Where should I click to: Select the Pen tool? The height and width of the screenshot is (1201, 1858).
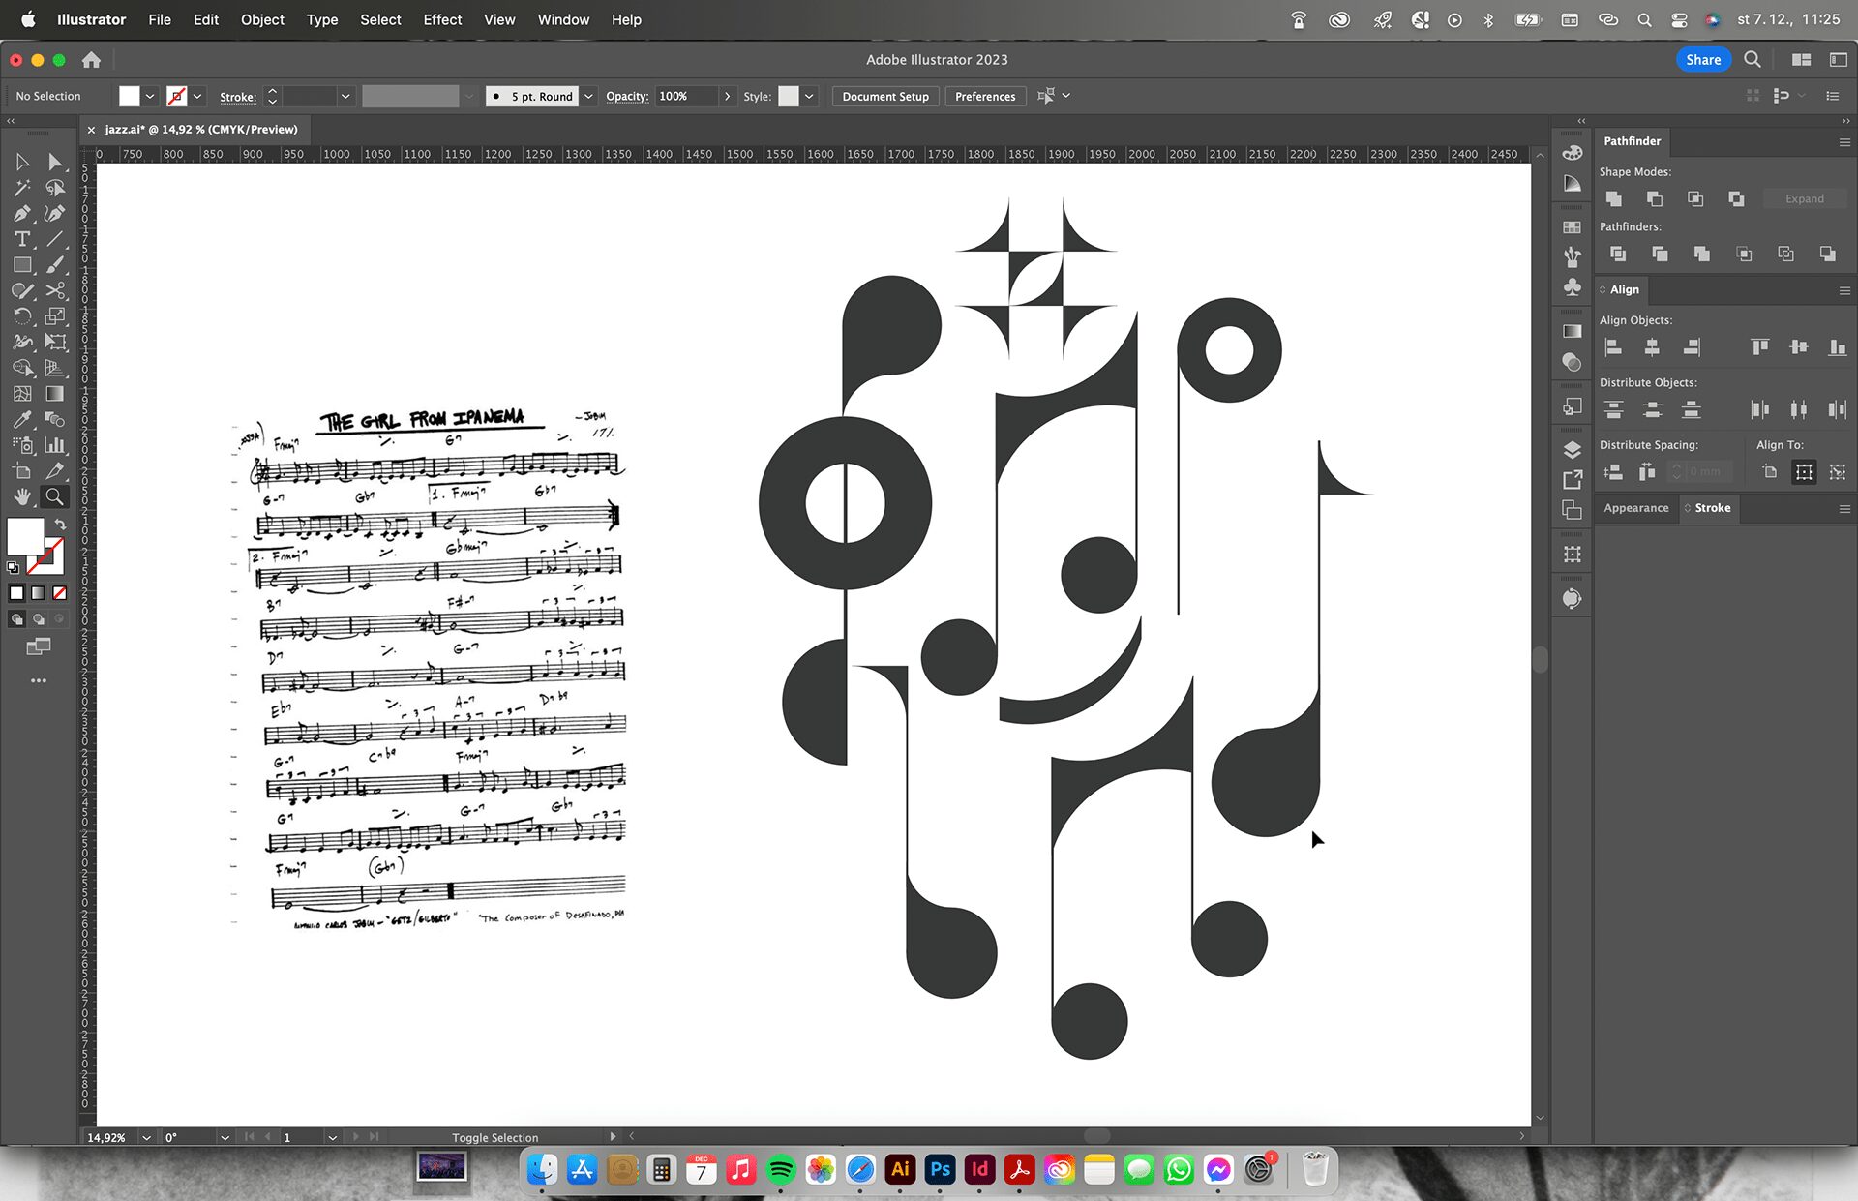[x=22, y=214]
